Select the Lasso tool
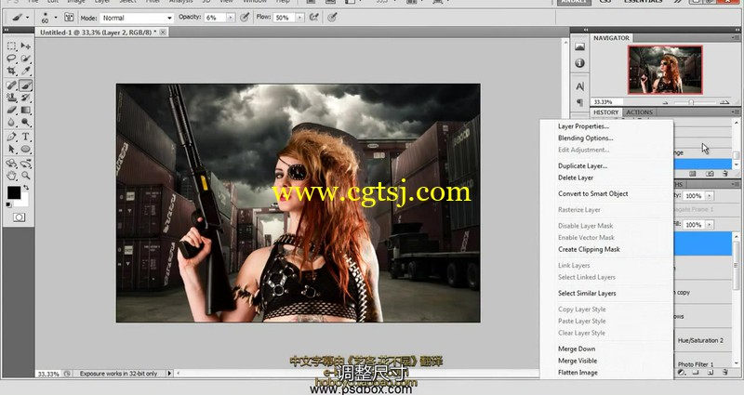The height and width of the screenshot is (395, 744). [11, 59]
